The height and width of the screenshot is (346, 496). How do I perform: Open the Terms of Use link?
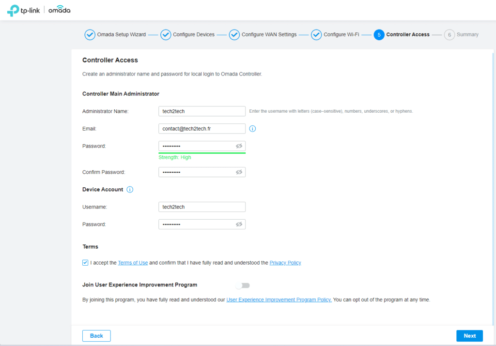133,263
